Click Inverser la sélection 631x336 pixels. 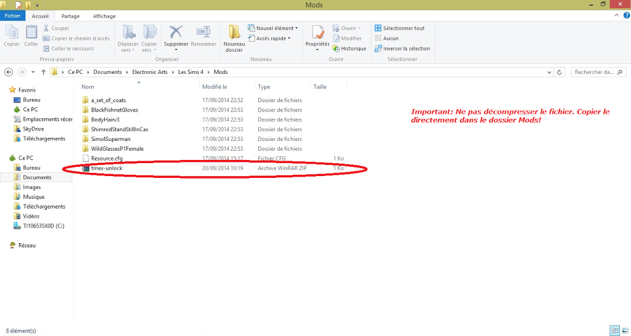pos(402,48)
